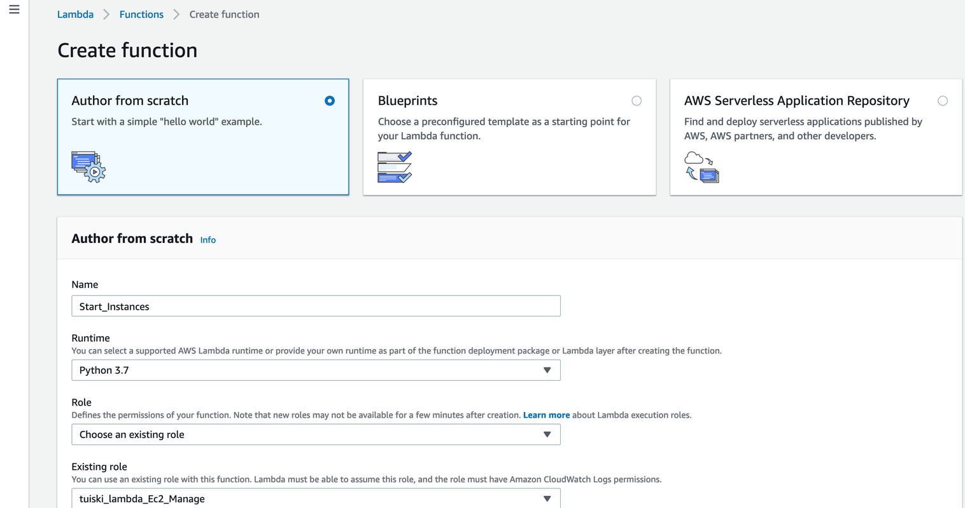Open Learn more about Lambda execution roles
The width and height of the screenshot is (965, 508).
point(546,415)
